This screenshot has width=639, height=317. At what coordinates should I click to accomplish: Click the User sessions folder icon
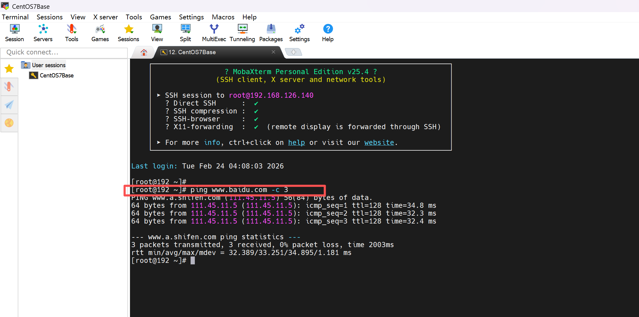[x=25, y=65]
